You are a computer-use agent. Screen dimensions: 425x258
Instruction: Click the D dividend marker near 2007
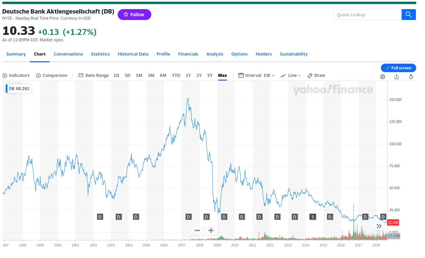point(189,217)
